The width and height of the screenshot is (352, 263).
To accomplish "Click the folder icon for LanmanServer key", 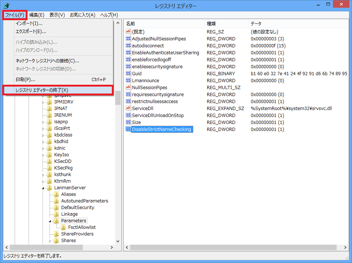I will click(49, 188).
